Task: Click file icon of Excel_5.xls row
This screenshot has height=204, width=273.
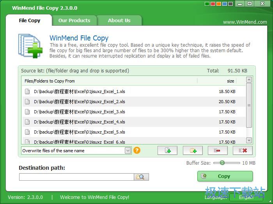Action: 27,132
